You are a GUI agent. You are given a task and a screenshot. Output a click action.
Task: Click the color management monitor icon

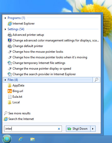[10, 40]
